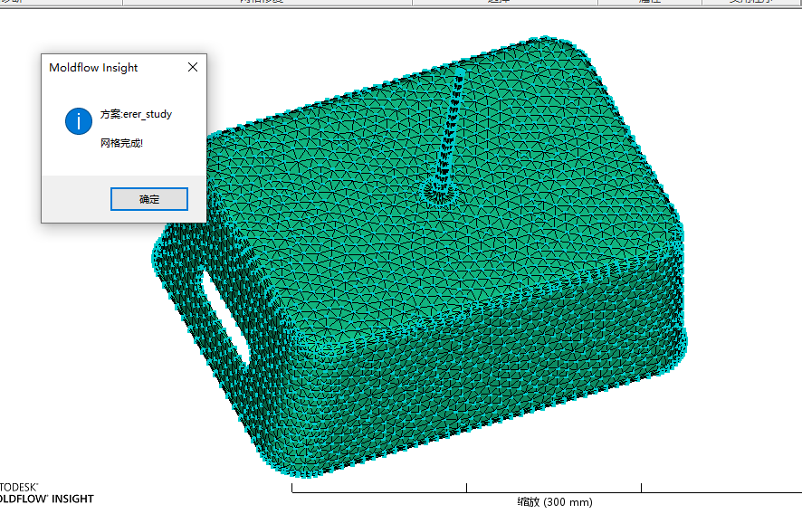The image size is (802, 514).
Task: Click the 方案:erer_study text
Action: [x=136, y=114]
